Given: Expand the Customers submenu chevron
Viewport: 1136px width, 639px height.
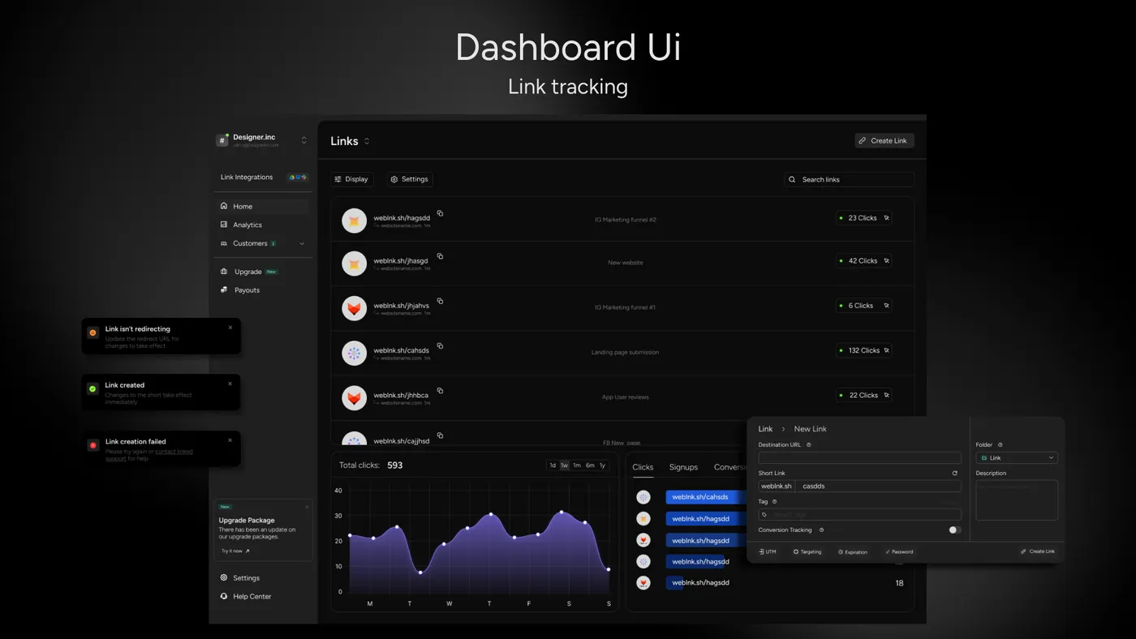Looking at the screenshot, I should 302,243.
